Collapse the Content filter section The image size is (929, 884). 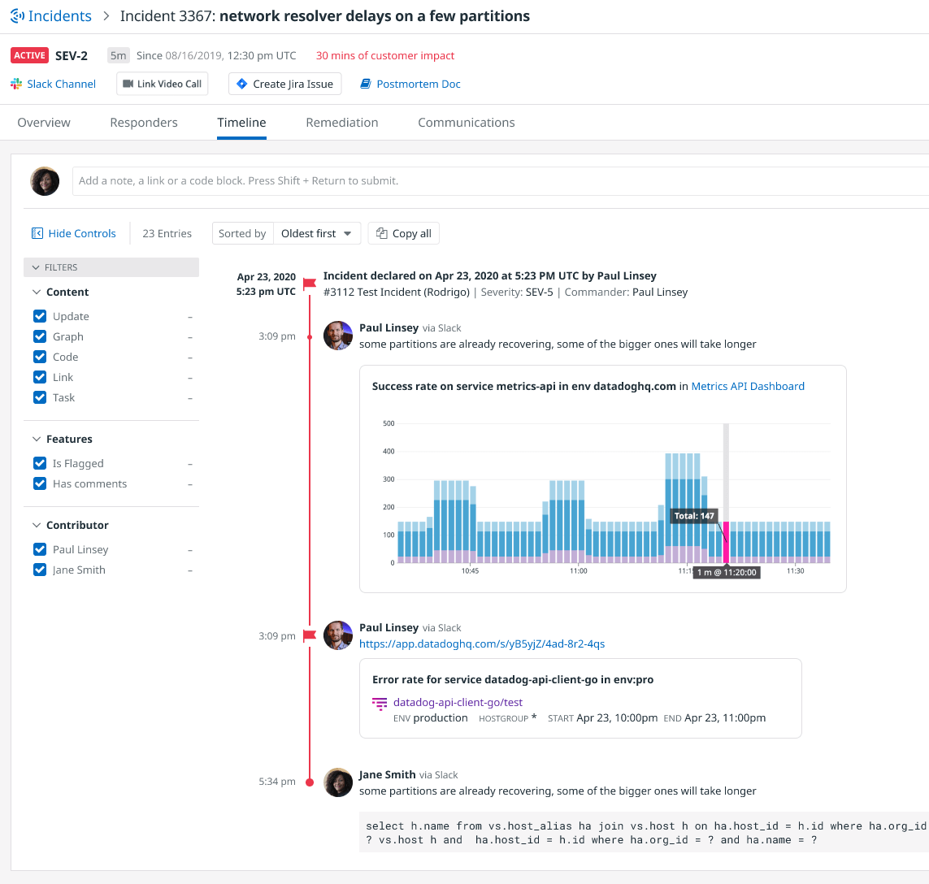tap(36, 291)
